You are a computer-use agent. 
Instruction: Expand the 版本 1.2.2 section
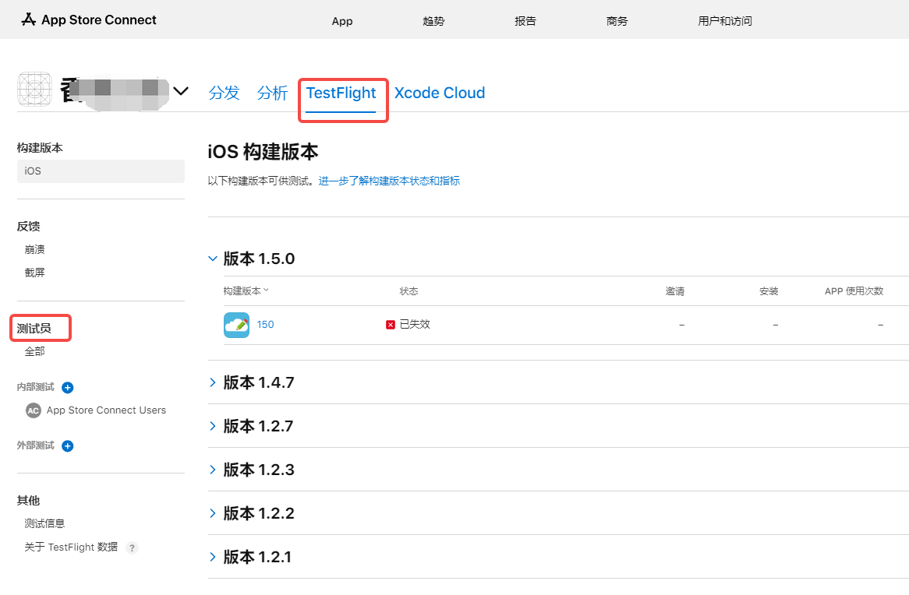[213, 513]
